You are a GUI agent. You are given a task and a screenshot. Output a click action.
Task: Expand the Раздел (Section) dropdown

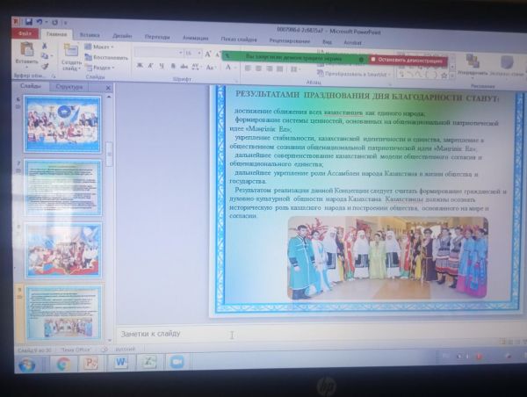(101, 68)
